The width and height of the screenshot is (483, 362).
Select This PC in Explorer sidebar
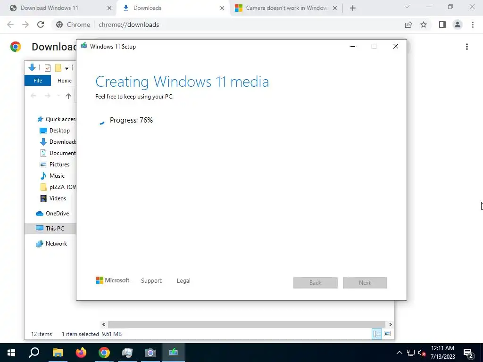50,229
